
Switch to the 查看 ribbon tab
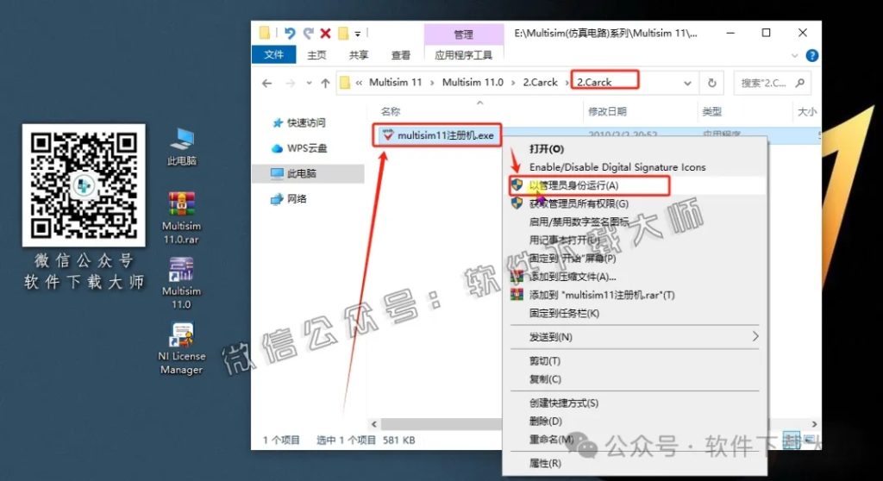[x=400, y=54]
